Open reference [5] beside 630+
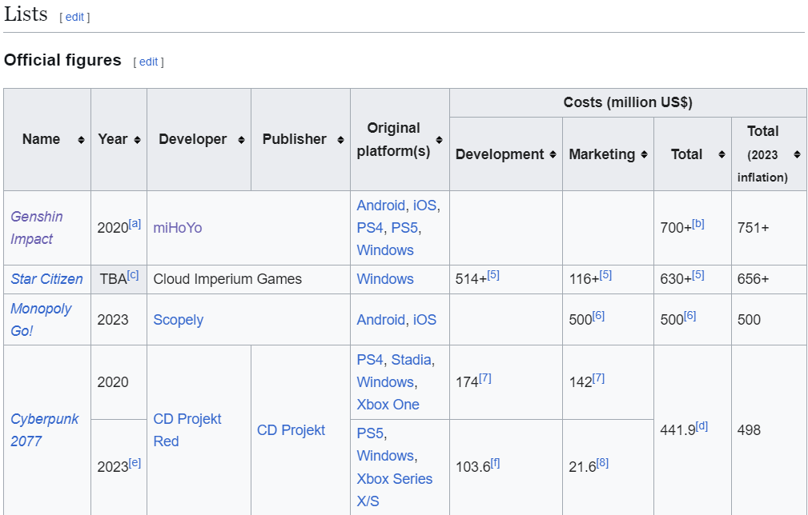808x515 pixels. [x=697, y=275]
